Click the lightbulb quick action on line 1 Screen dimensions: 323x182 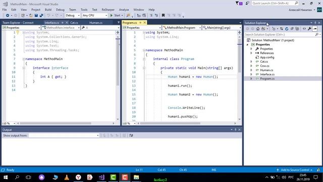point(18,32)
